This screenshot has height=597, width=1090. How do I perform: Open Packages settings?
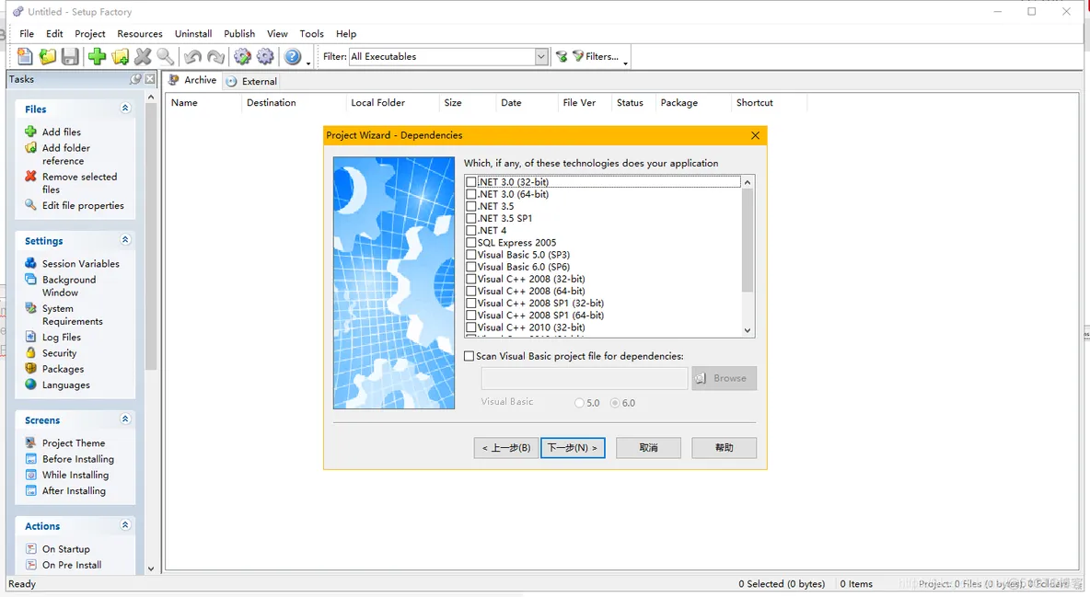[63, 369]
